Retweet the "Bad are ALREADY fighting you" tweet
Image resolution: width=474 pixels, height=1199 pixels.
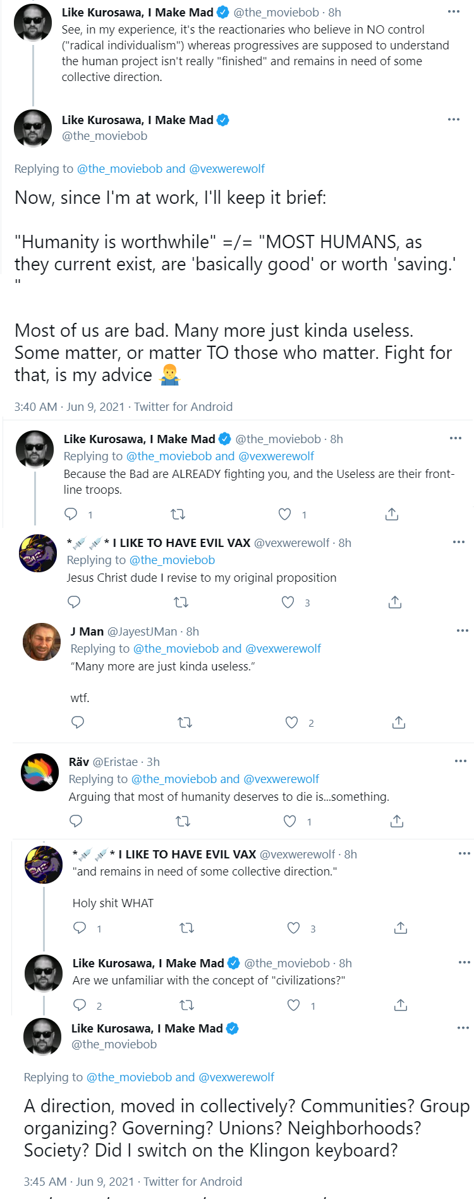click(x=178, y=514)
